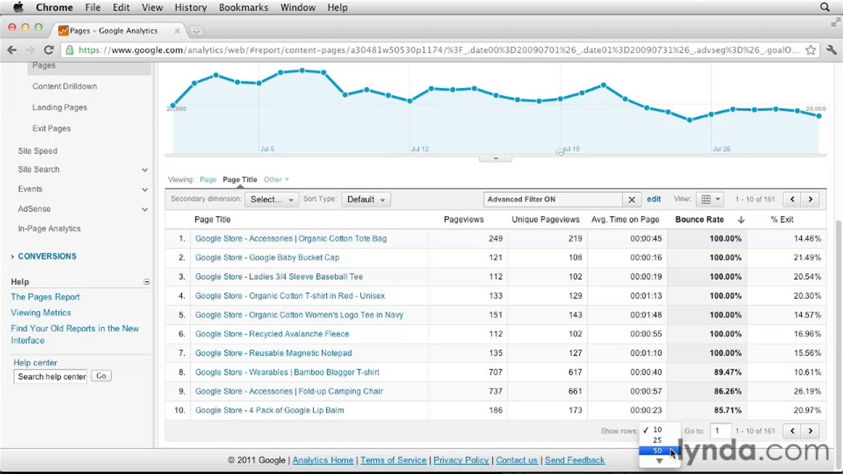This screenshot has height=474, width=843.
Task: Sort table by Avg. Time on Page
Action: tap(625, 220)
